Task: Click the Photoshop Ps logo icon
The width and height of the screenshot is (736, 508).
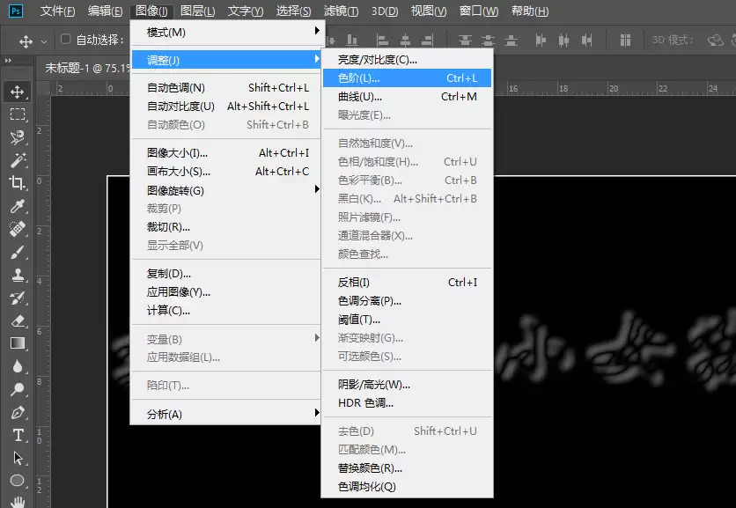Action: pyautogui.click(x=16, y=11)
